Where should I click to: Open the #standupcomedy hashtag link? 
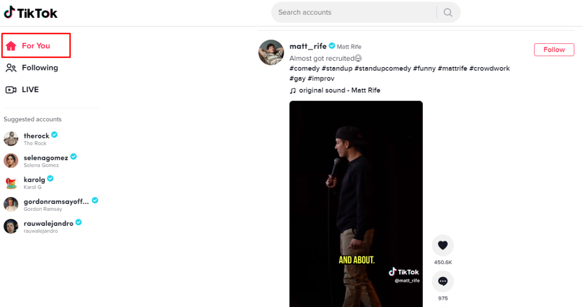pos(382,68)
